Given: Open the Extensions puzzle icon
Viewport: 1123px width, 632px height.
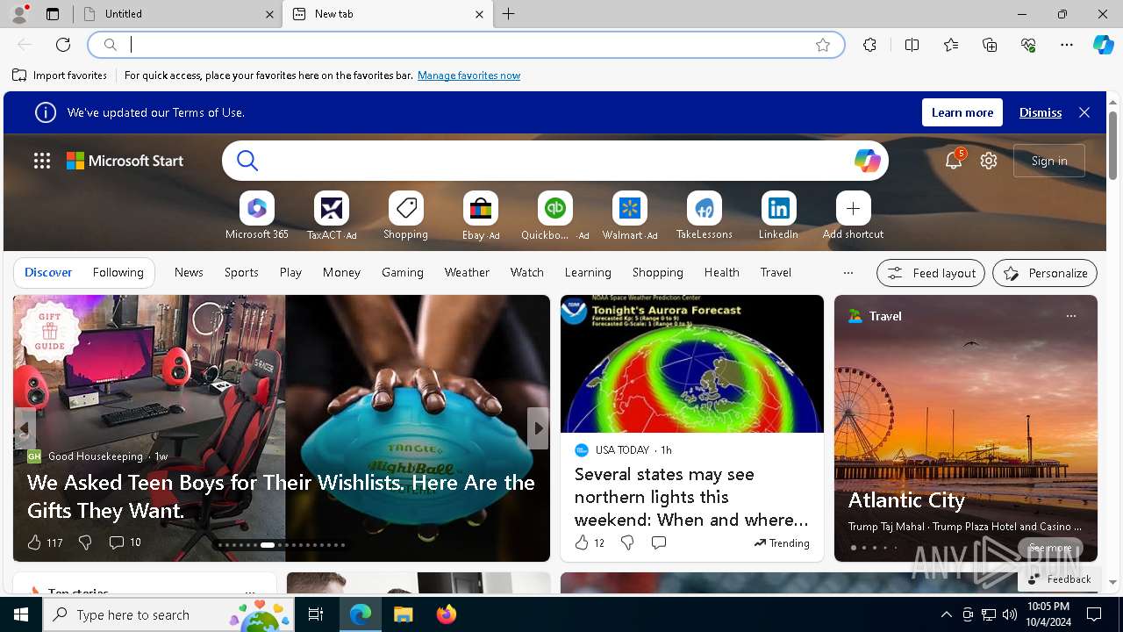Looking at the screenshot, I should pos(869,45).
